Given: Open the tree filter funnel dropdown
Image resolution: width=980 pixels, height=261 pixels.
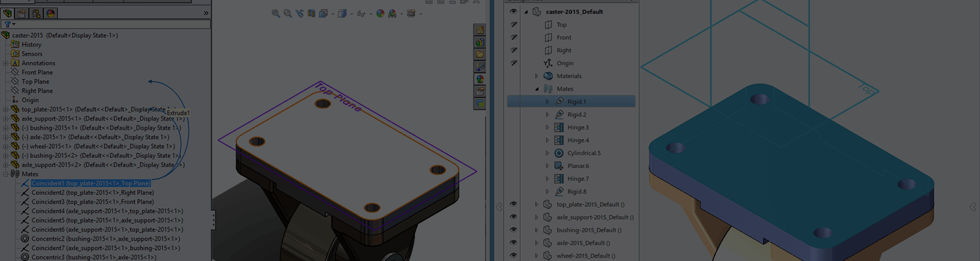Looking at the screenshot, I should [x=10, y=24].
